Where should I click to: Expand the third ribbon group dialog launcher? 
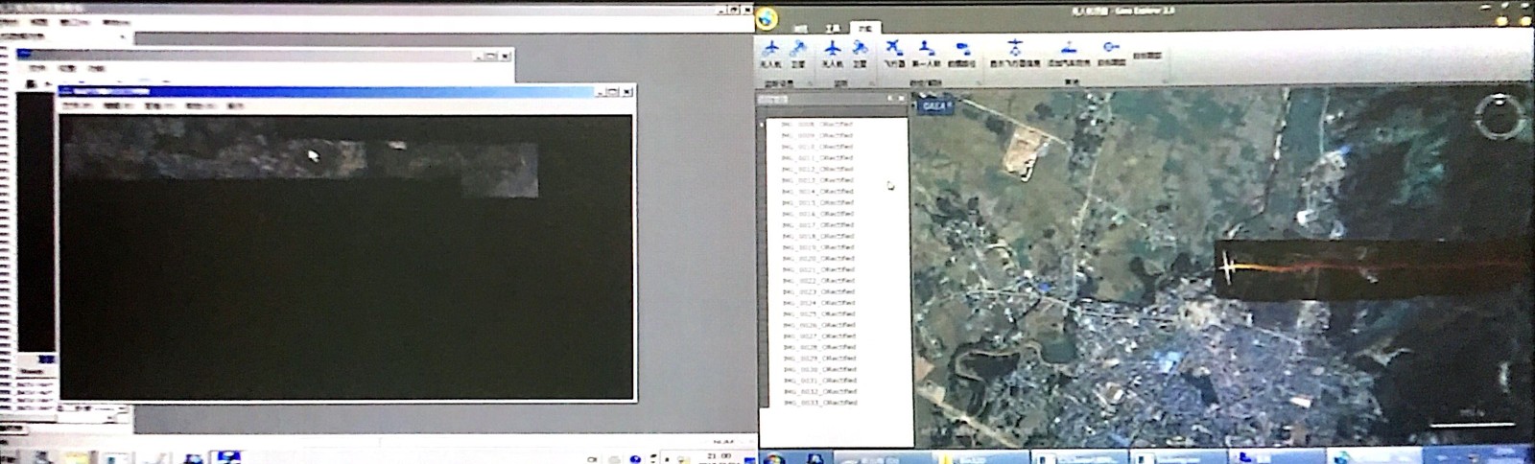click(x=978, y=83)
